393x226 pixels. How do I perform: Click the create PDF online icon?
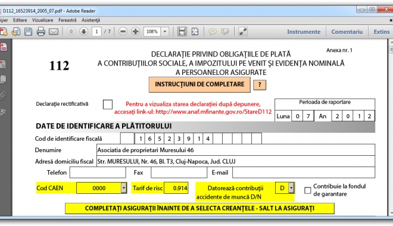[3, 32]
